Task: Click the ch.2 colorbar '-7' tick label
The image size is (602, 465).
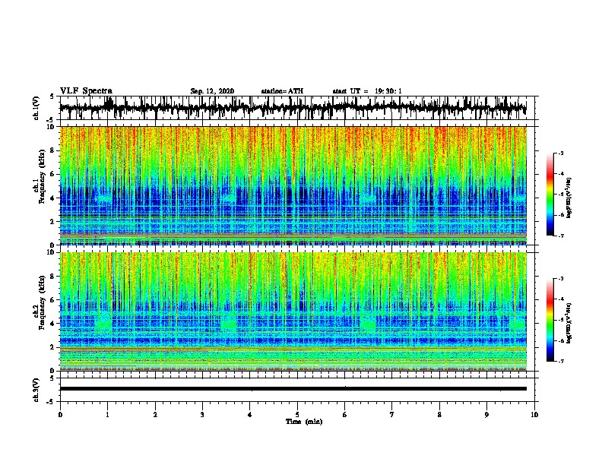Action: pos(561,361)
